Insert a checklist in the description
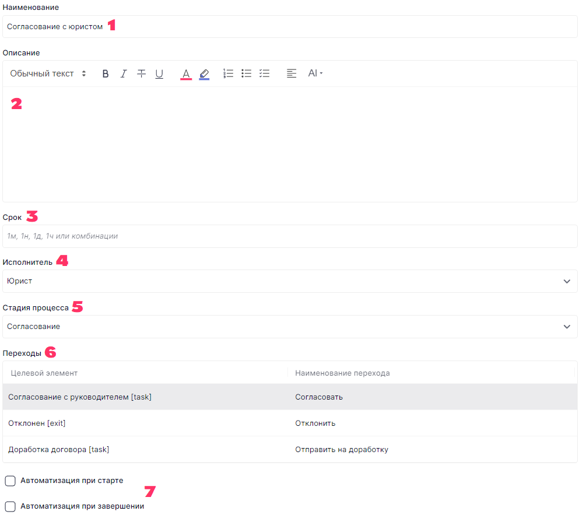The width and height of the screenshot is (583, 518). [x=265, y=73]
